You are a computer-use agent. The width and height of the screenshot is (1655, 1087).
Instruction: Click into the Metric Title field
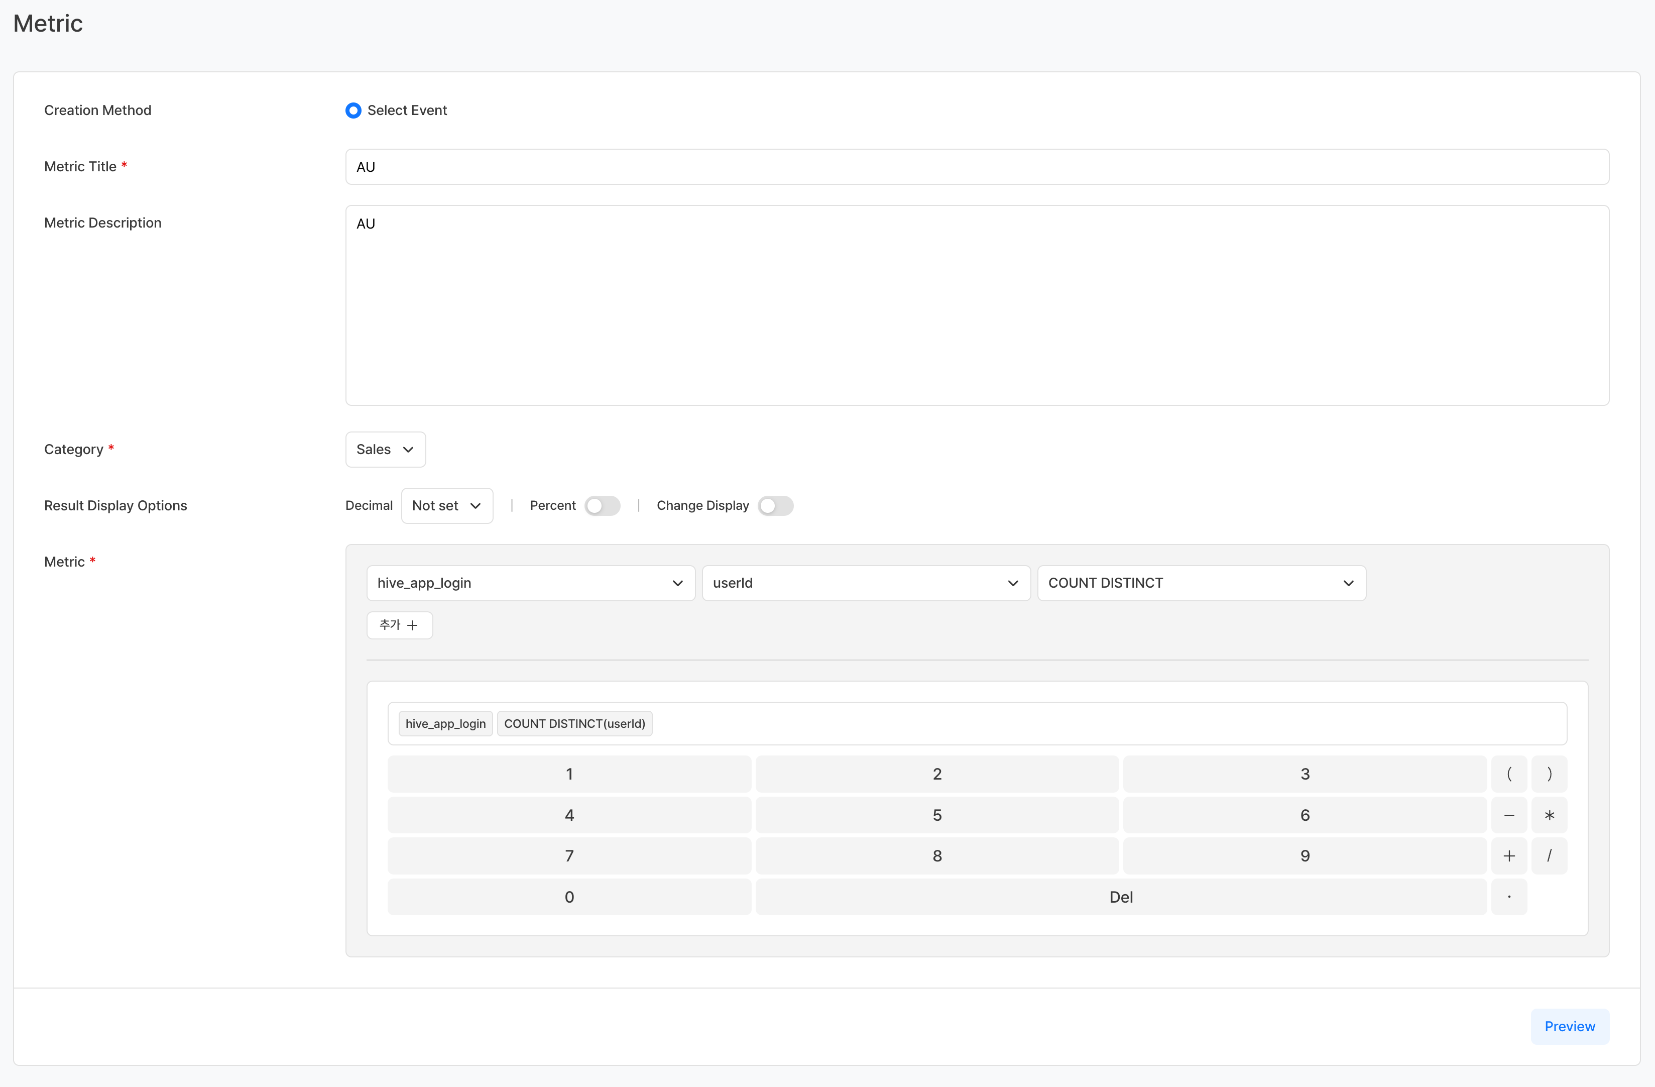976,167
